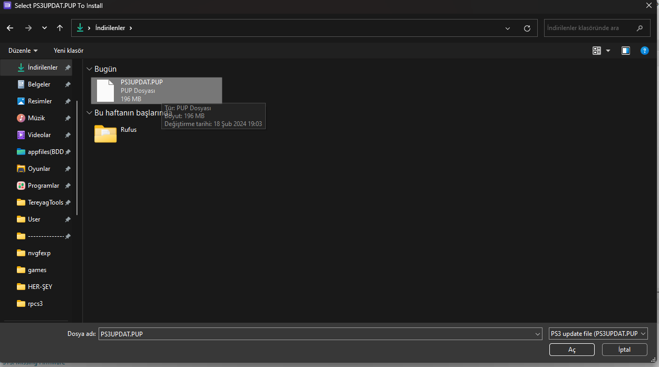
Task: Go back with the left arrow
Action: pos(10,28)
